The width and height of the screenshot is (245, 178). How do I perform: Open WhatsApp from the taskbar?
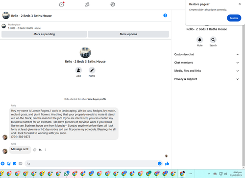tap(67, 174)
